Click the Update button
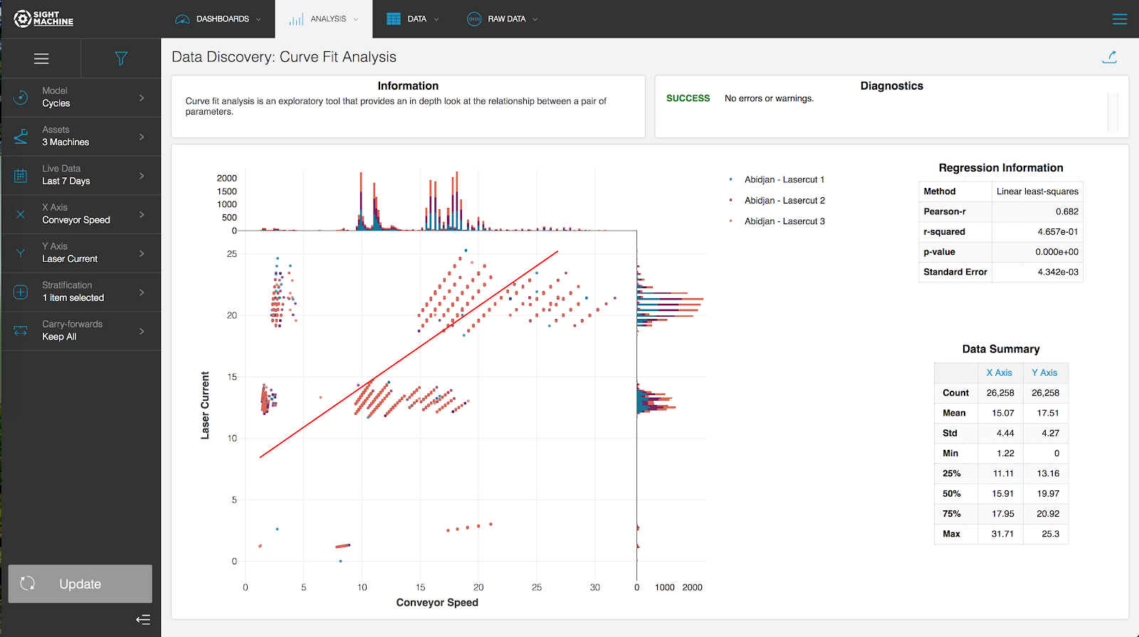Viewport: 1139px width, 637px height. pos(80,584)
